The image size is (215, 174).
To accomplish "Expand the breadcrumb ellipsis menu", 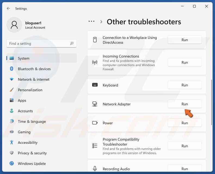I will point(91,21).
